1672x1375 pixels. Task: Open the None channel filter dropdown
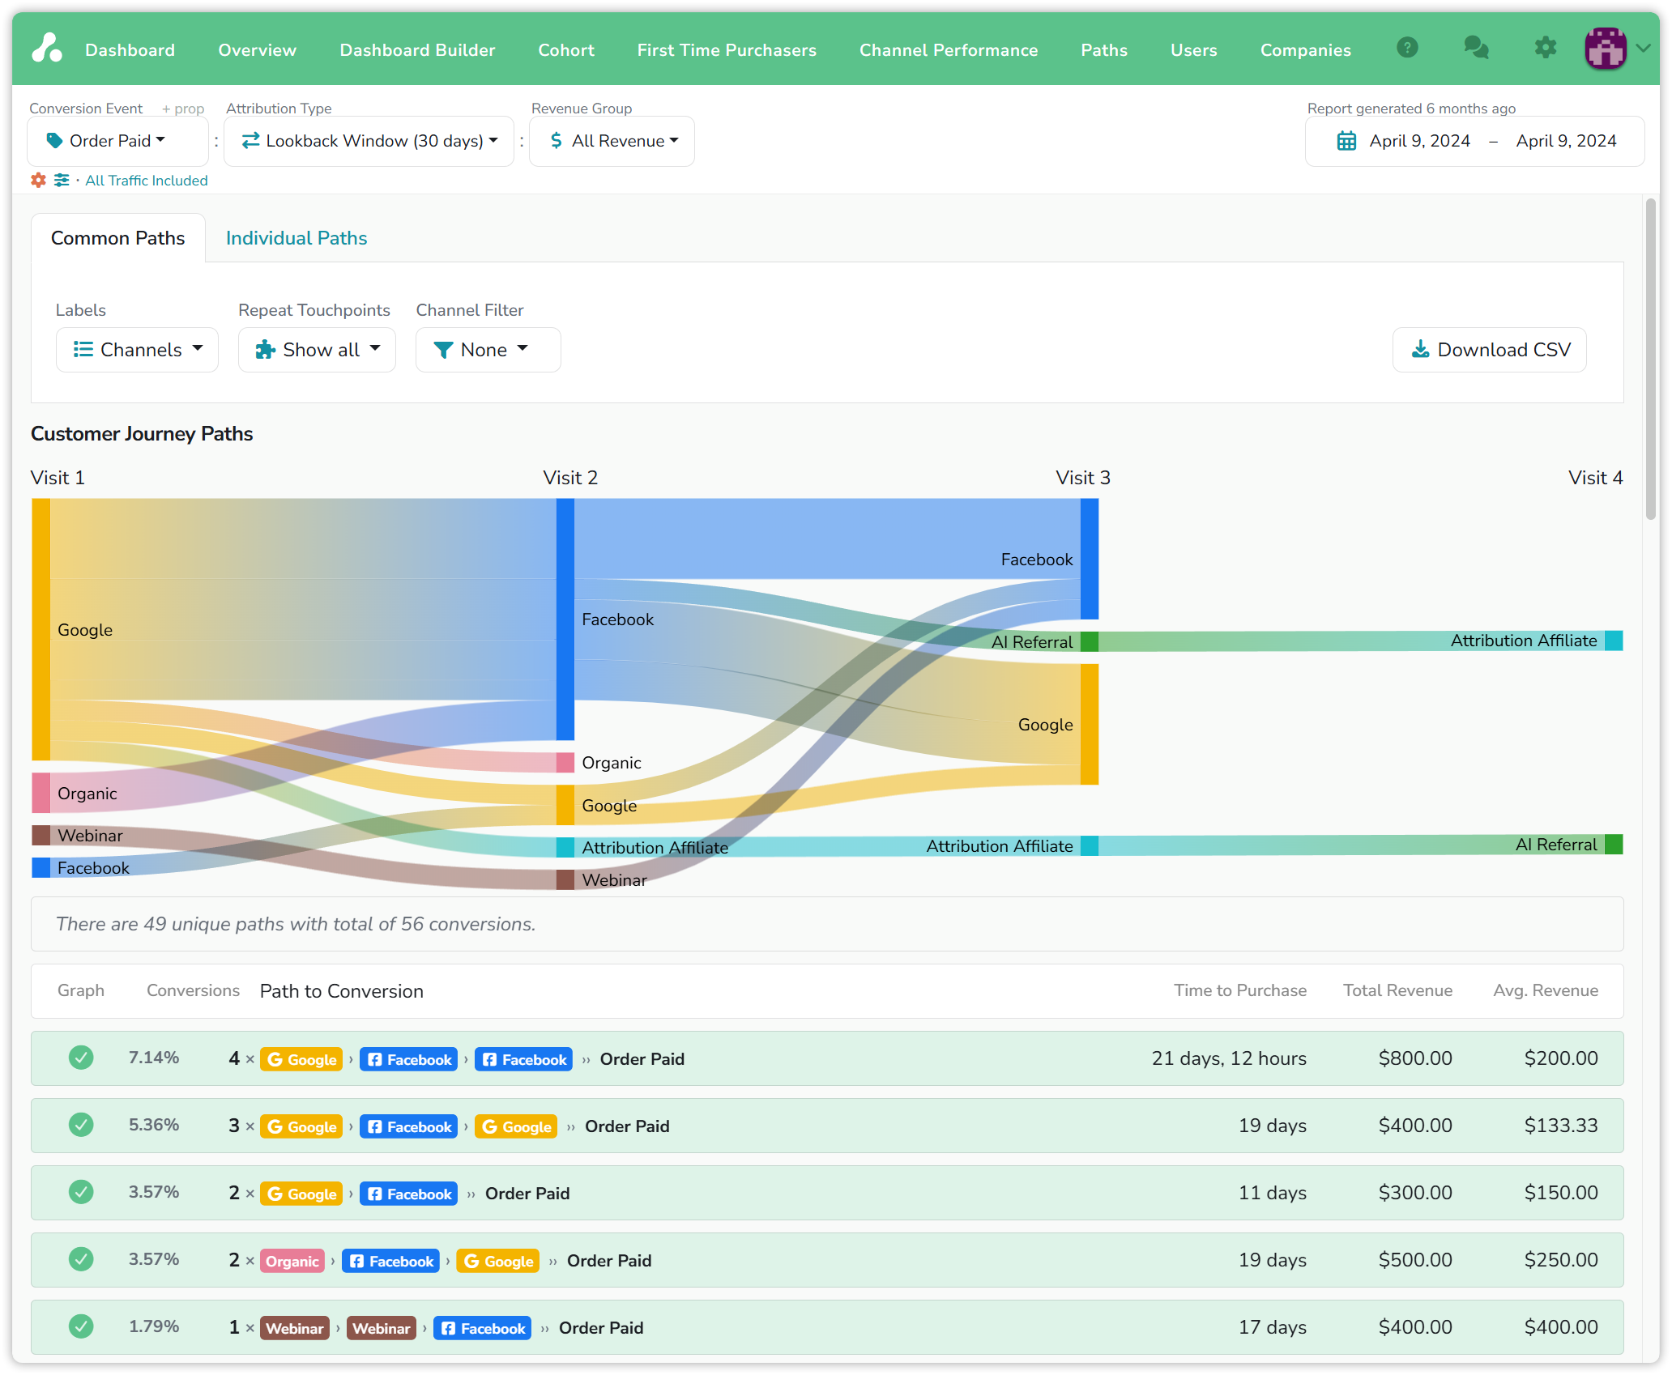tap(488, 350)
